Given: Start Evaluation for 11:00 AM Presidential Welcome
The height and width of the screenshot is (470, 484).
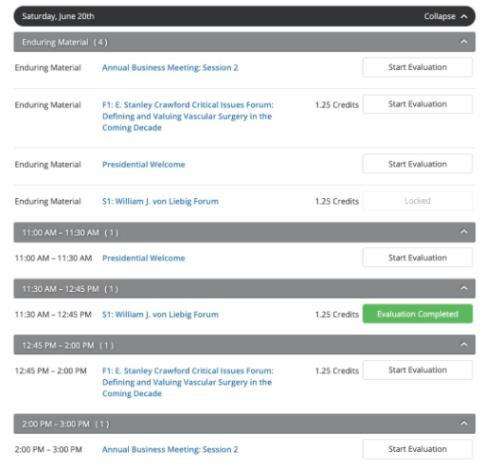Looking at the screenshot, I should coord(418,258).
